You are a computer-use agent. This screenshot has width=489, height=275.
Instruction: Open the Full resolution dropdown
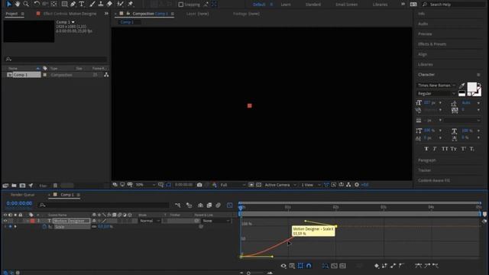(232, 185)
